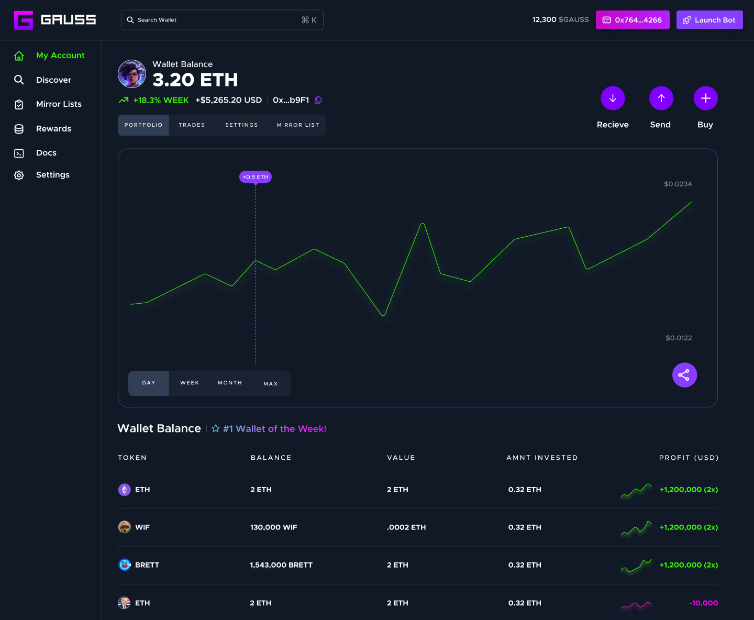Click the Ethereum token icon in first row
Viewport: 754px width, 620px height.
click(x=125, y=490)
